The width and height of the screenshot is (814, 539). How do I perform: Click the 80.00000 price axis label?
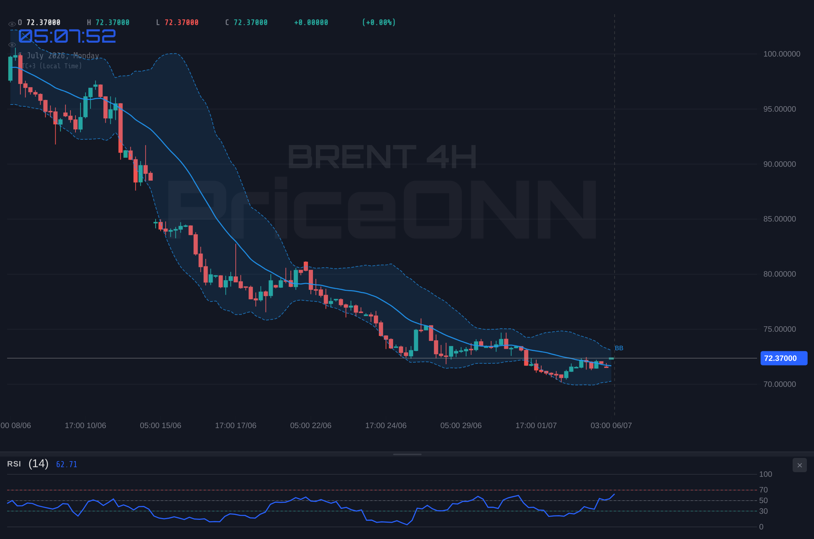pos(779,274)
